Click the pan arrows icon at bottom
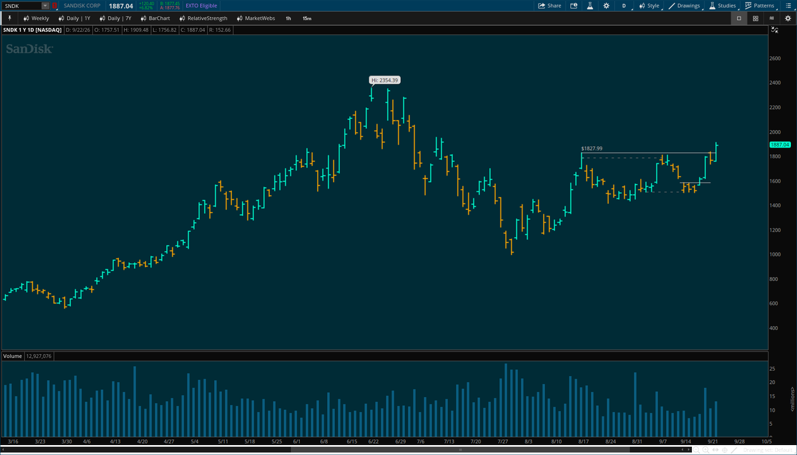797x455 pixels. click(x=715, y=450)
